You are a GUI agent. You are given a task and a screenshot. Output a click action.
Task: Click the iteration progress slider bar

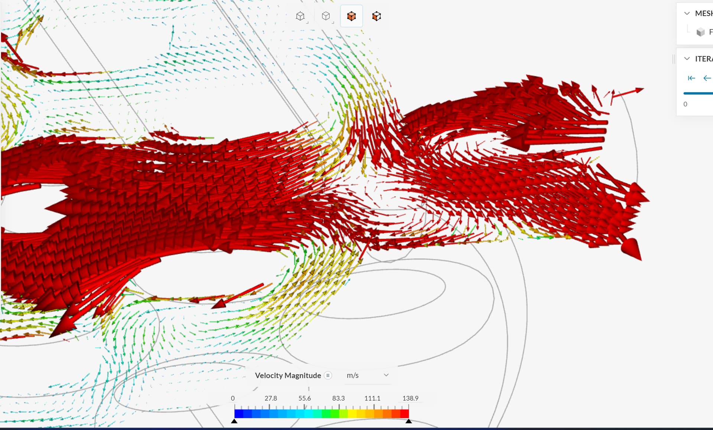click(x=698, y=93)
